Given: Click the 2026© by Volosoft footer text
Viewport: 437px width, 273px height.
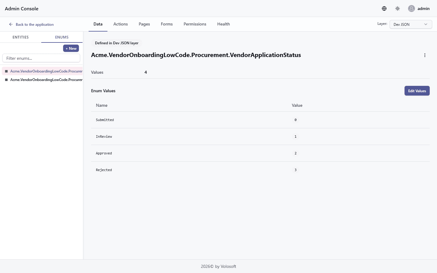Looking at the screenshot, I should point(218,266).
